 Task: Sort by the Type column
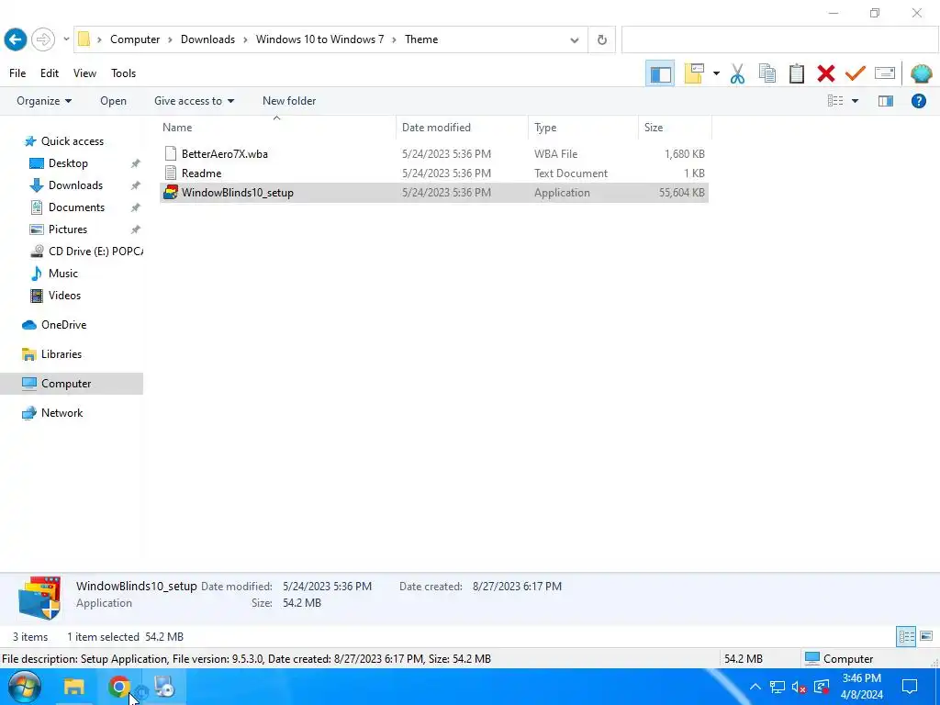pyautogui.click(x=583, y=127)
